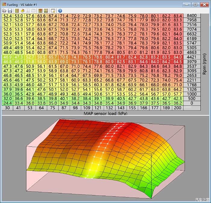This screenshot has width=211, height=203.
Task: Click the vertical column split icon
Action: point(28,11)
